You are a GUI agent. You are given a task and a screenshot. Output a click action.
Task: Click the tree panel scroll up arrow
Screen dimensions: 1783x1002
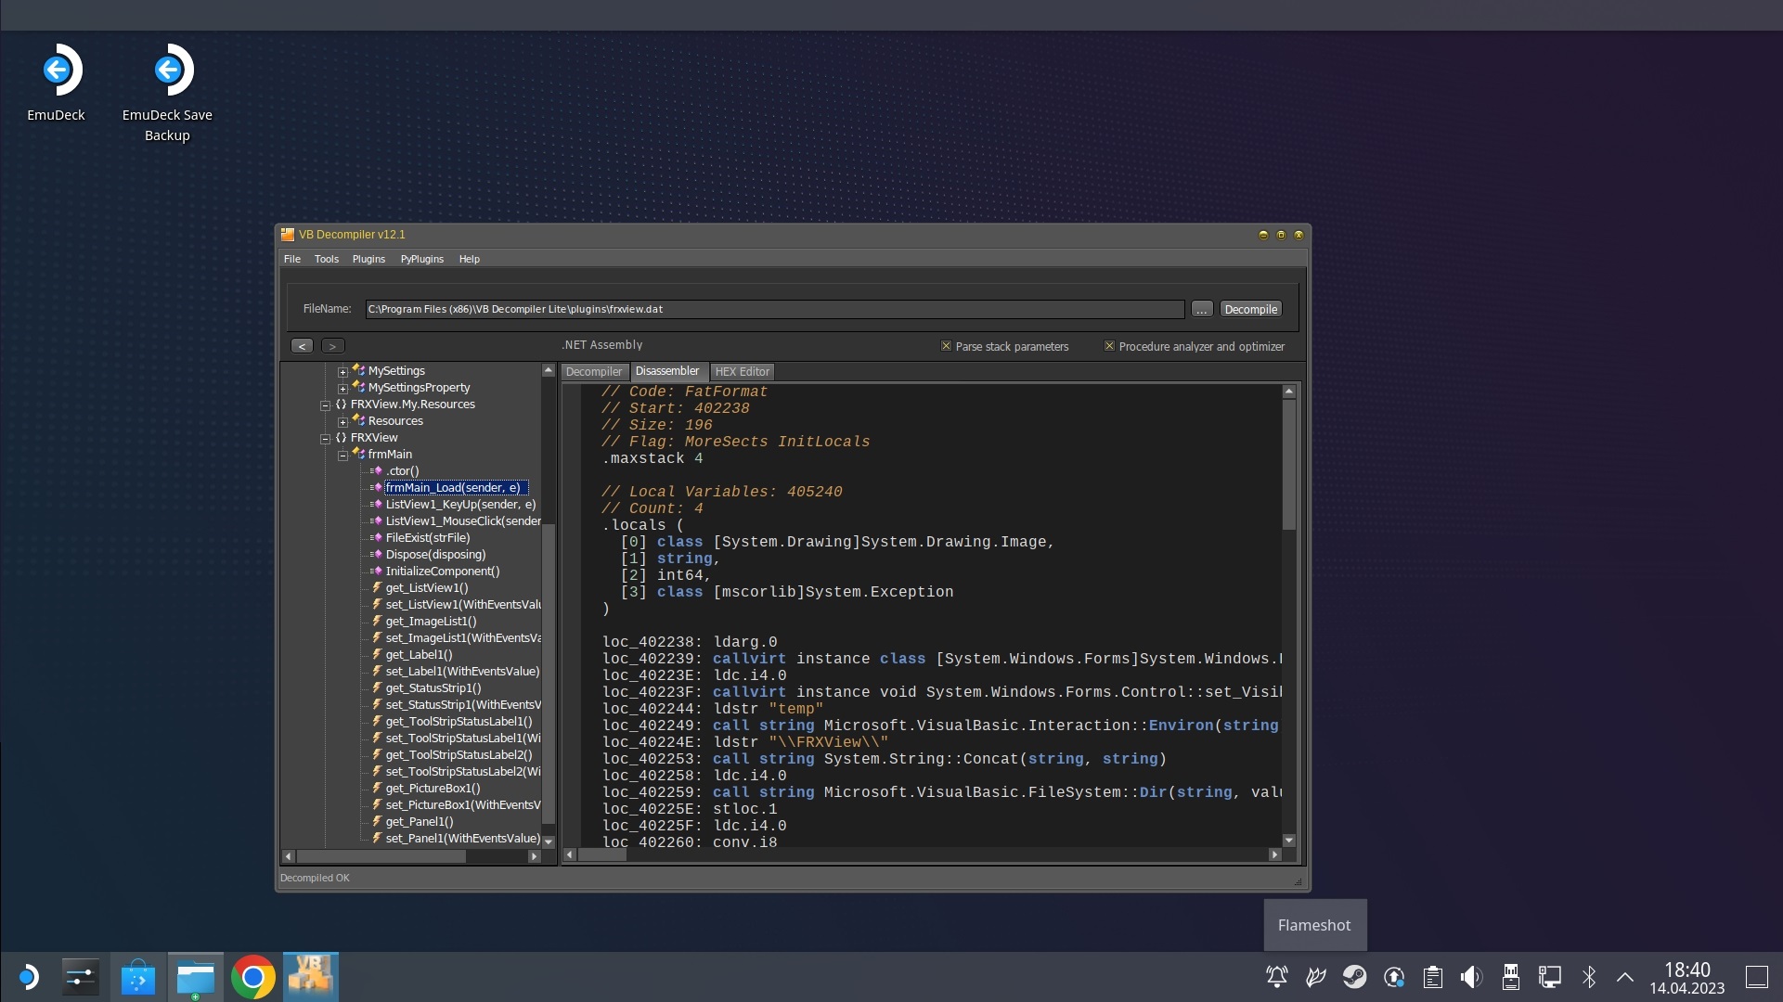click(x=549, y=370)
